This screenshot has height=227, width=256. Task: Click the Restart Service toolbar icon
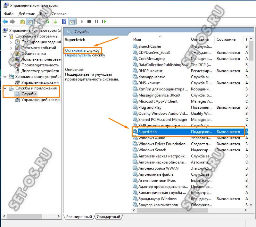click(x=103, y=21)
